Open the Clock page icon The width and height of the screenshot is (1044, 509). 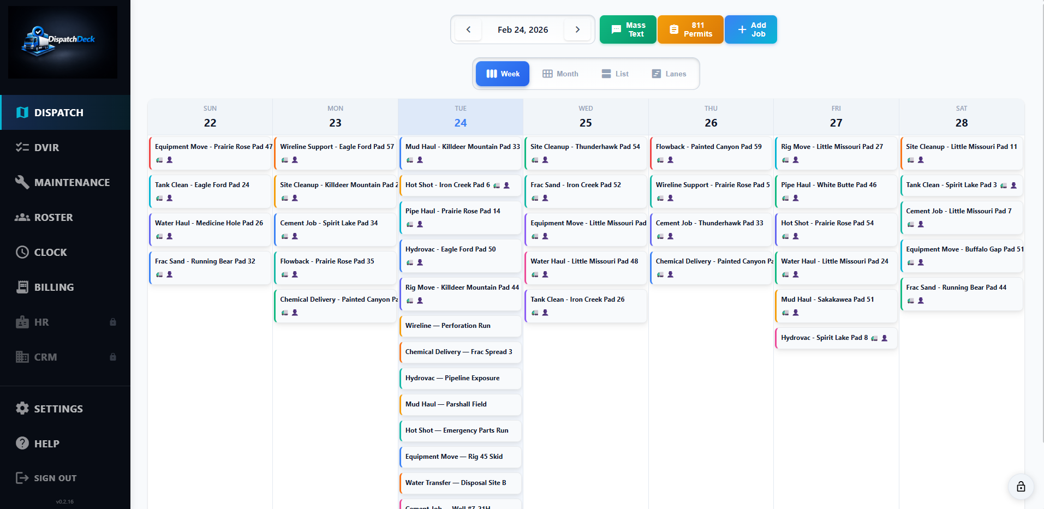[x=22, y=252]
